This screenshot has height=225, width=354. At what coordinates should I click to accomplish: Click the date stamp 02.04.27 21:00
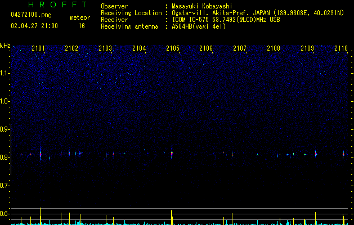(x=34, y=26)
